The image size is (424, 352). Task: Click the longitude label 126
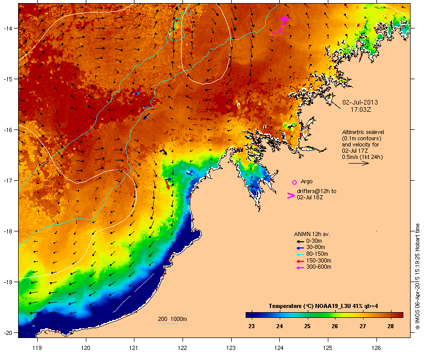(376, 348)
